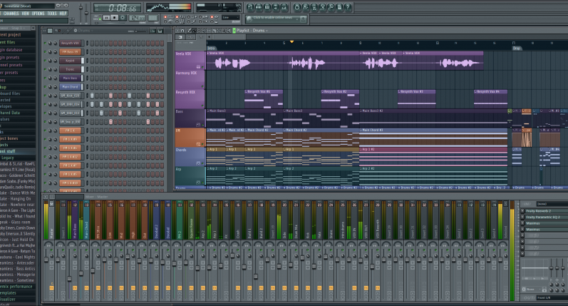Arm the record transport button
Image resolution: width=568 pixels, height=306 pixels.
(x=123, y=17)
